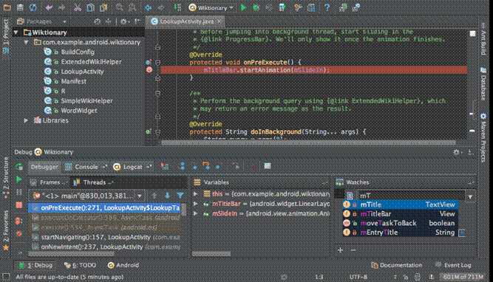Viewport: 493px width, 282px height.
Task: Expand the Libraries tree node
Action: pyautogui.click(x=26, y=120)
